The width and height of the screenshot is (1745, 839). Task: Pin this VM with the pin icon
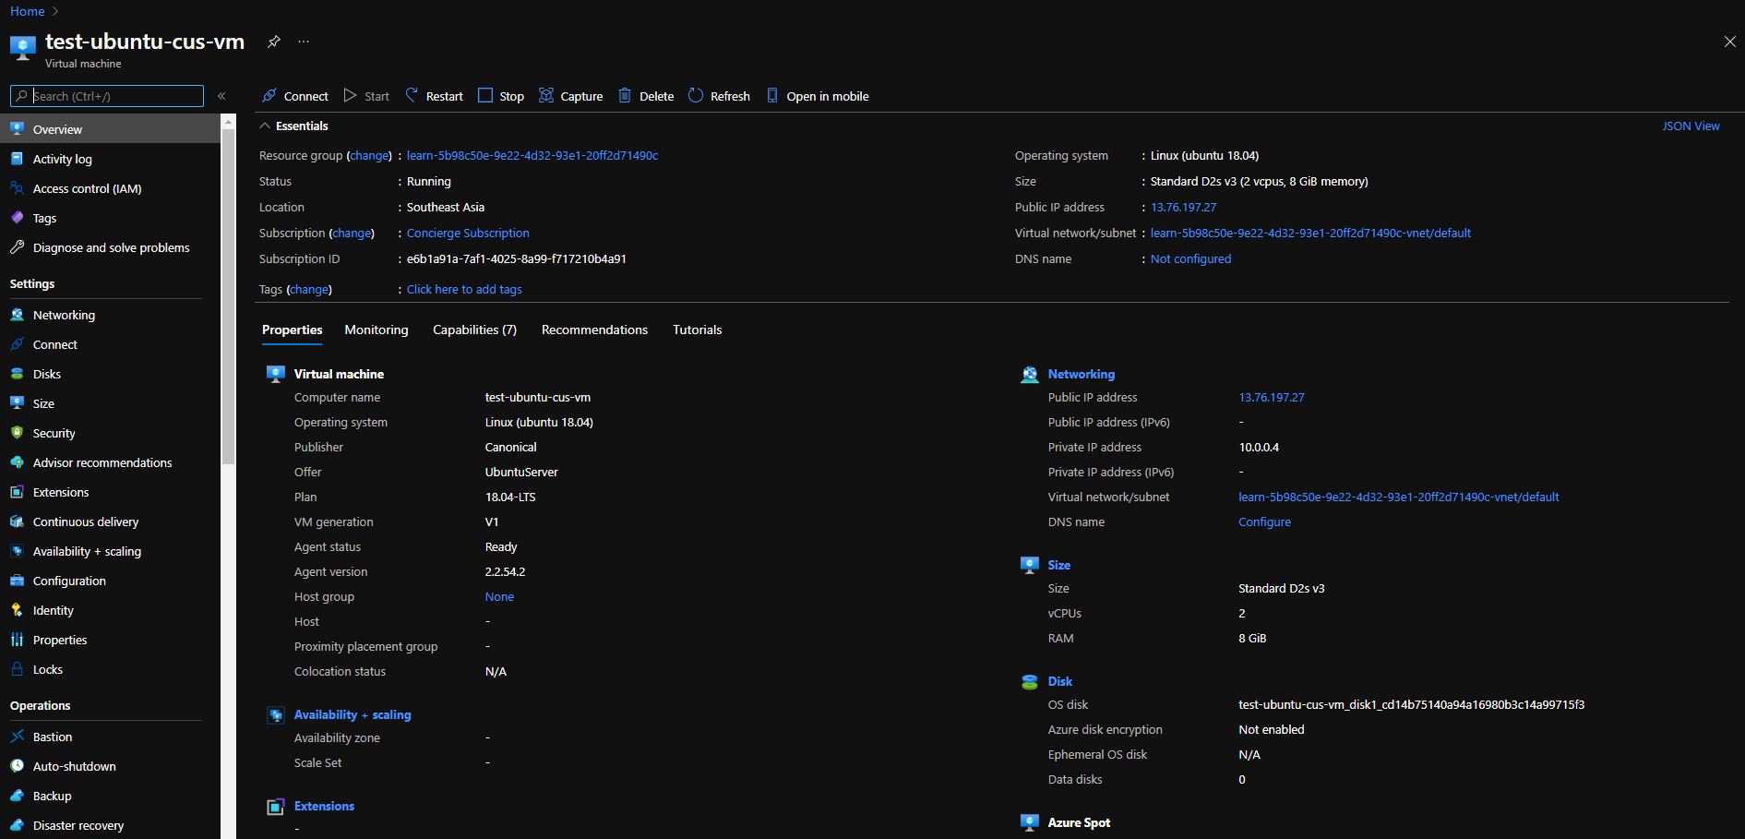click(273, 42)
